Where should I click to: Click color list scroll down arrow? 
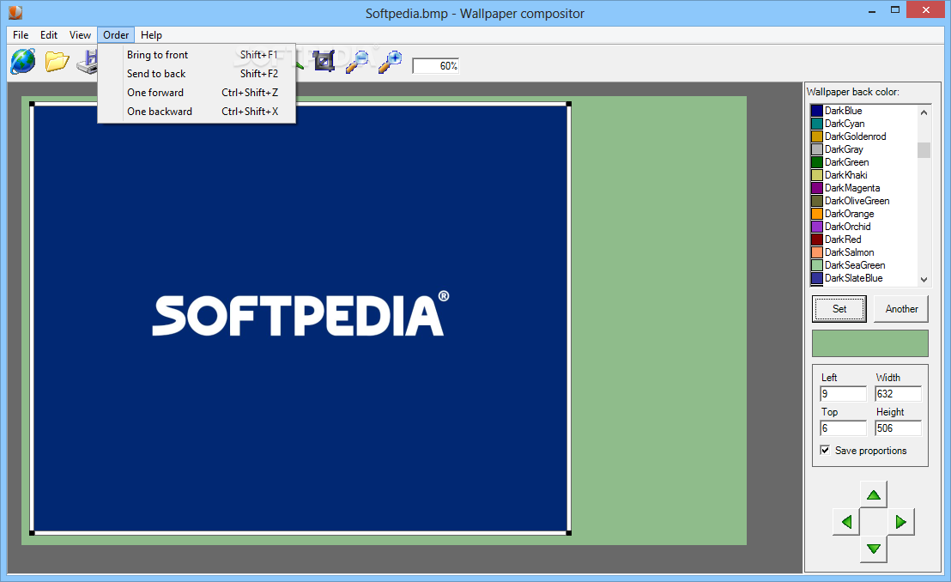[924, 279]
